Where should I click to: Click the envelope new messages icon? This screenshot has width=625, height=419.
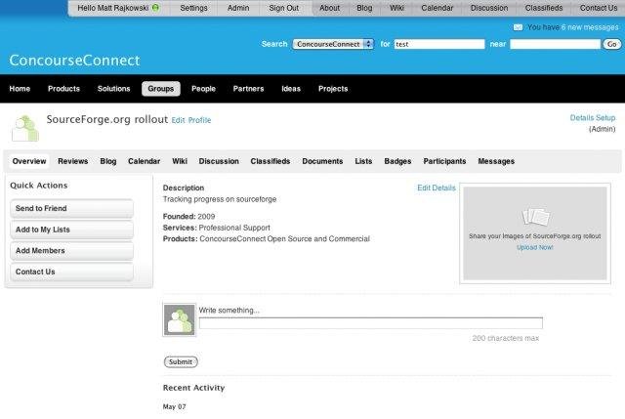(518, 27)
